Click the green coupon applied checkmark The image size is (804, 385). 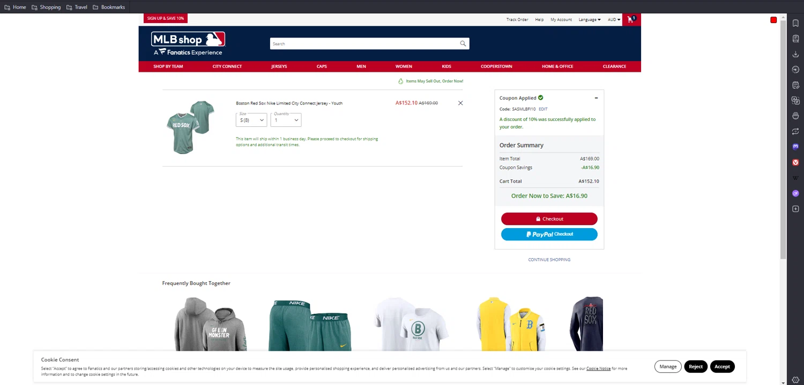[540, 97]
